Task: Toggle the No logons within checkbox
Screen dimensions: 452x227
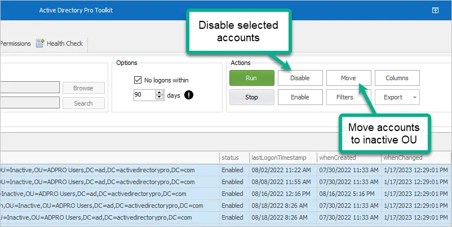Action: point(138,80)
